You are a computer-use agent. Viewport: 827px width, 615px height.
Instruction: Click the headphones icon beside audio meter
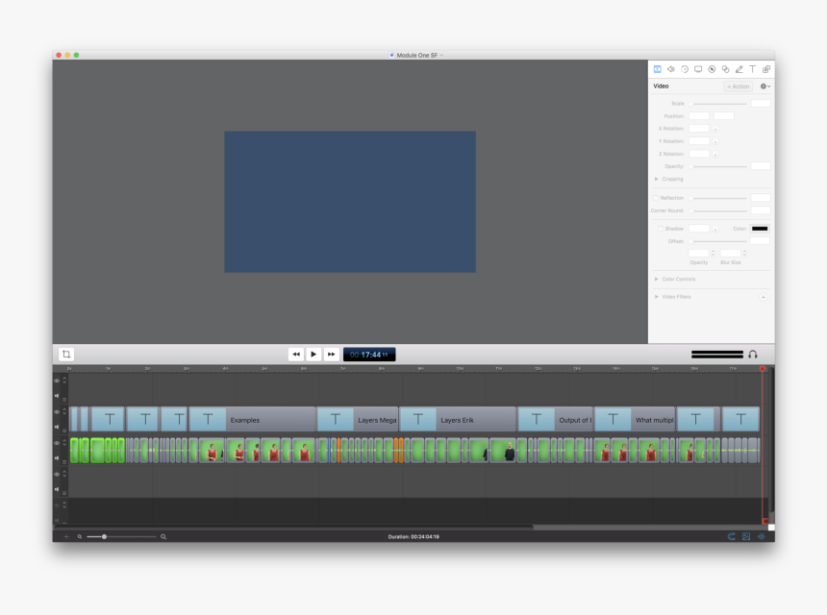[x=753, y=355]
